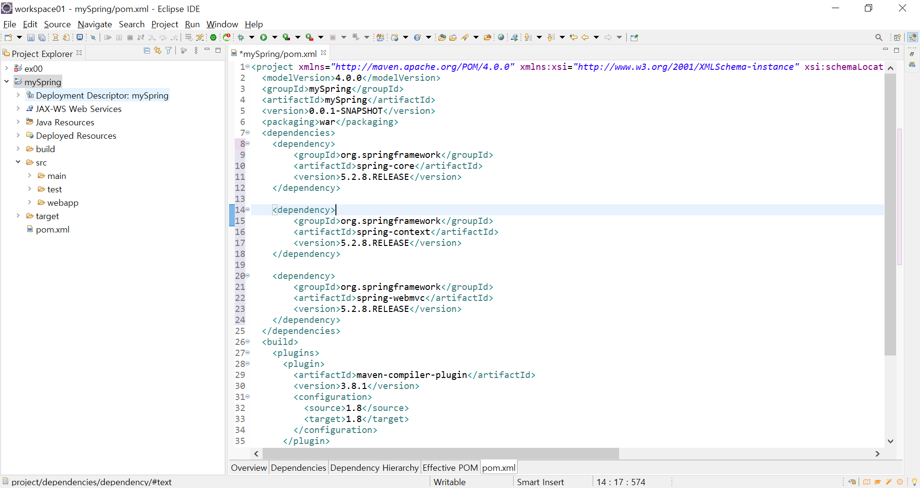The height and width of the screenshot is (488, 920).
Task: Collapse All in Project Explorer
Action: point(147,51)
